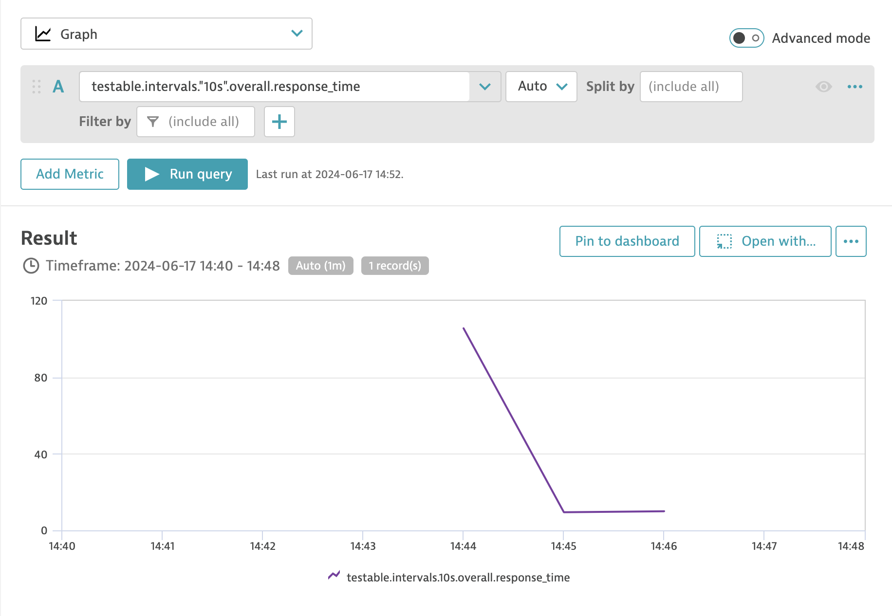The width and height of the screenshot is (892, 616).
Task: Click the Filter by input field
Action: [x=196, y=122]
